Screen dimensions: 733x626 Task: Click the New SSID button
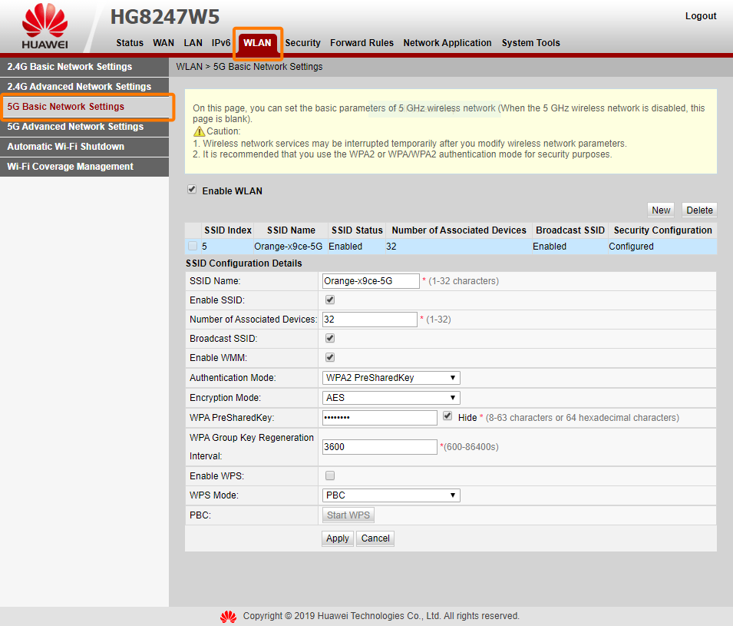661,210
